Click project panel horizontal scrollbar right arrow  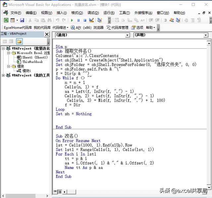(47, 196)
